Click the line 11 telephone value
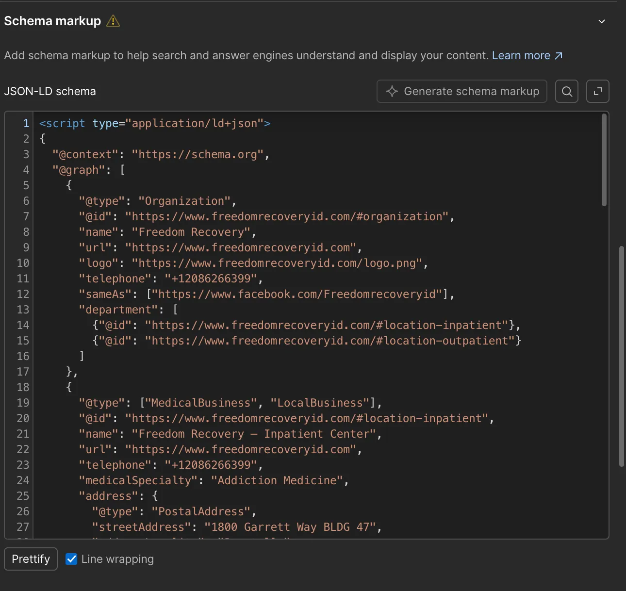The width and height of the screenshot is (626, 591). pos(211,279)
